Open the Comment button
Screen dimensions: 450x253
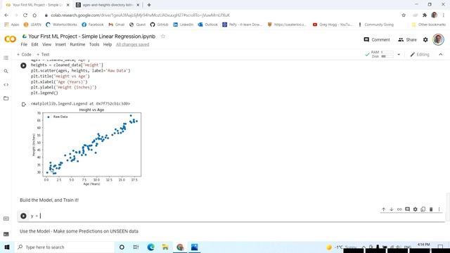click(x=377, y=39)
